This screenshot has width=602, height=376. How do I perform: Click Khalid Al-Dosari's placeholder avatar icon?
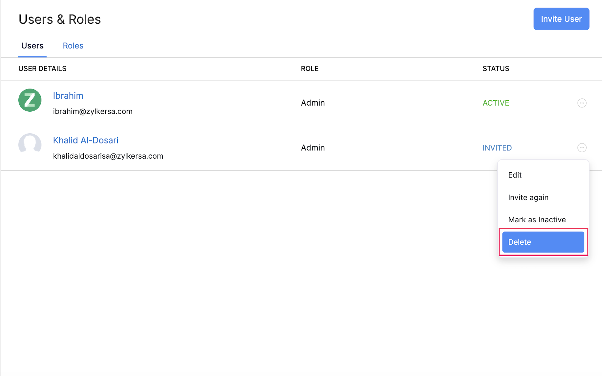click(29, 145)
